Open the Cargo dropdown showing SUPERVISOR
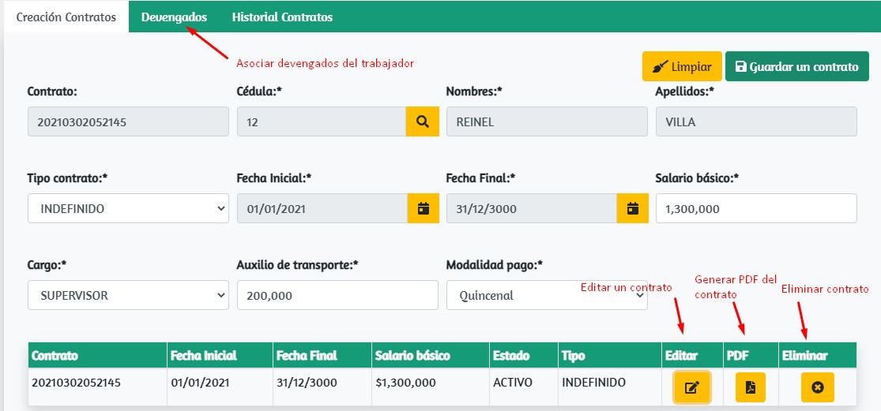This screenshot has width=881, height=411. 128,296
